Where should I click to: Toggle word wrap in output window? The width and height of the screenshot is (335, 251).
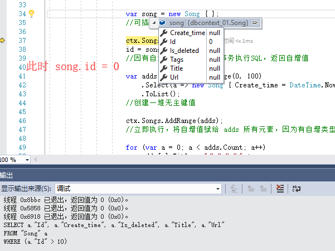(297, 189)
